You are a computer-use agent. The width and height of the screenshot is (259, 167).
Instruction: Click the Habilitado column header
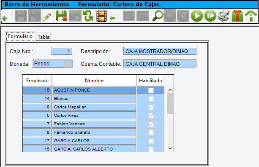[x=150, y=81]
